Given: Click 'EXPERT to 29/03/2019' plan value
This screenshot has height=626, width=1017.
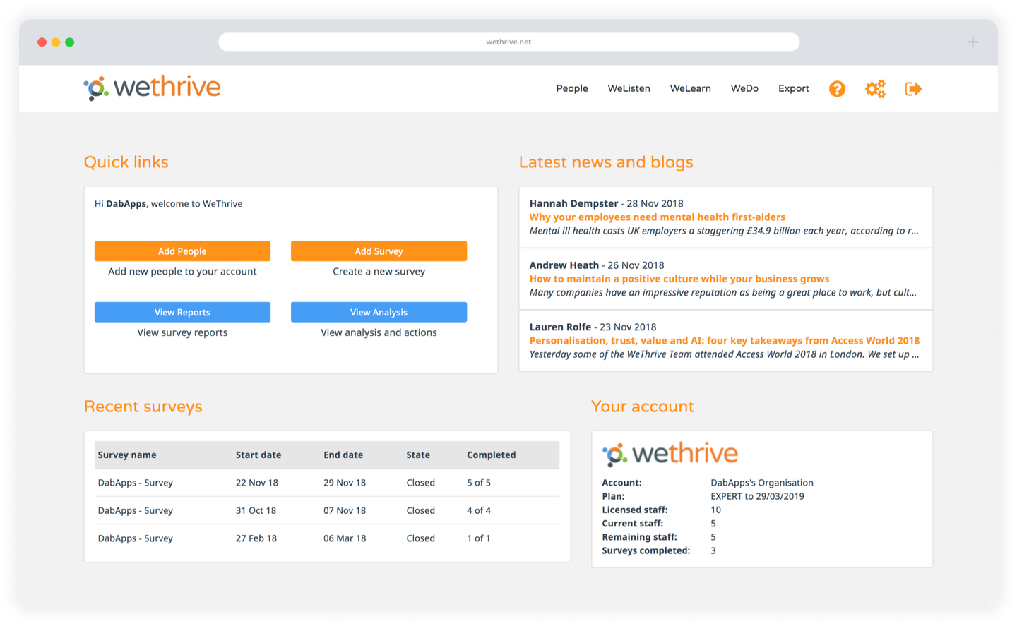Looking at the screenshot, I should tap(757, 496).
